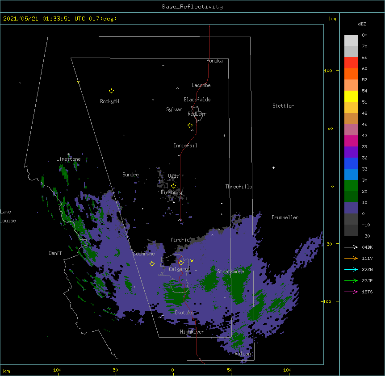
Task: Click the ThreeHills label
Action: (239, 187)
